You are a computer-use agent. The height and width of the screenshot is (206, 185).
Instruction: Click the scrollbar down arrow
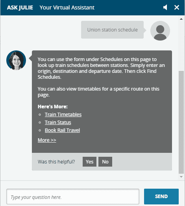click(181, 177)
